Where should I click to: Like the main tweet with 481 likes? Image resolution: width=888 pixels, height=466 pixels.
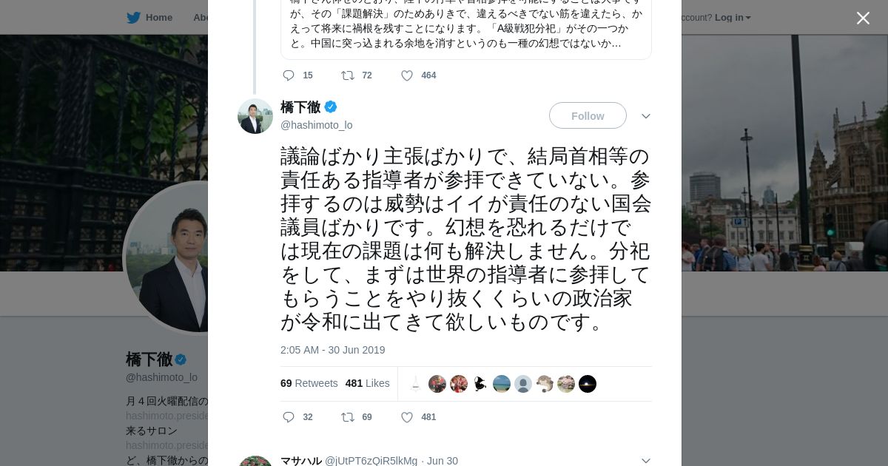(x=407, y=417)
